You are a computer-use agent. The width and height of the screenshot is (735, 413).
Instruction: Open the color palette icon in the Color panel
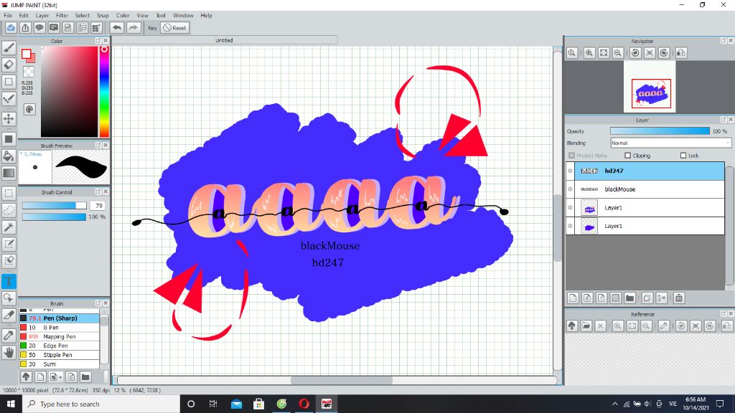29,110
